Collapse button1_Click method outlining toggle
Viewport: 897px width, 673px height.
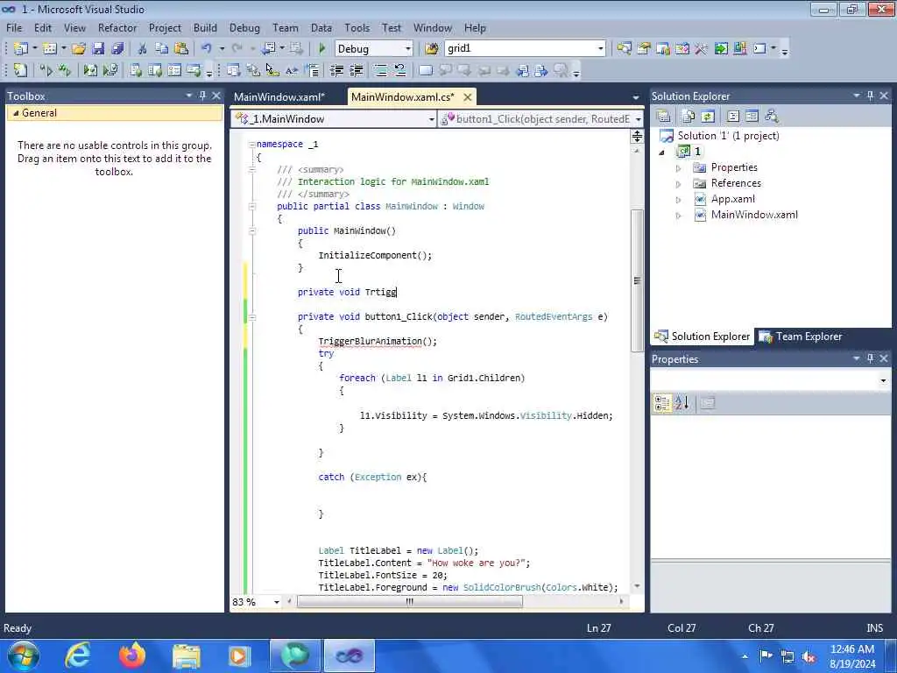coord(251,316)
